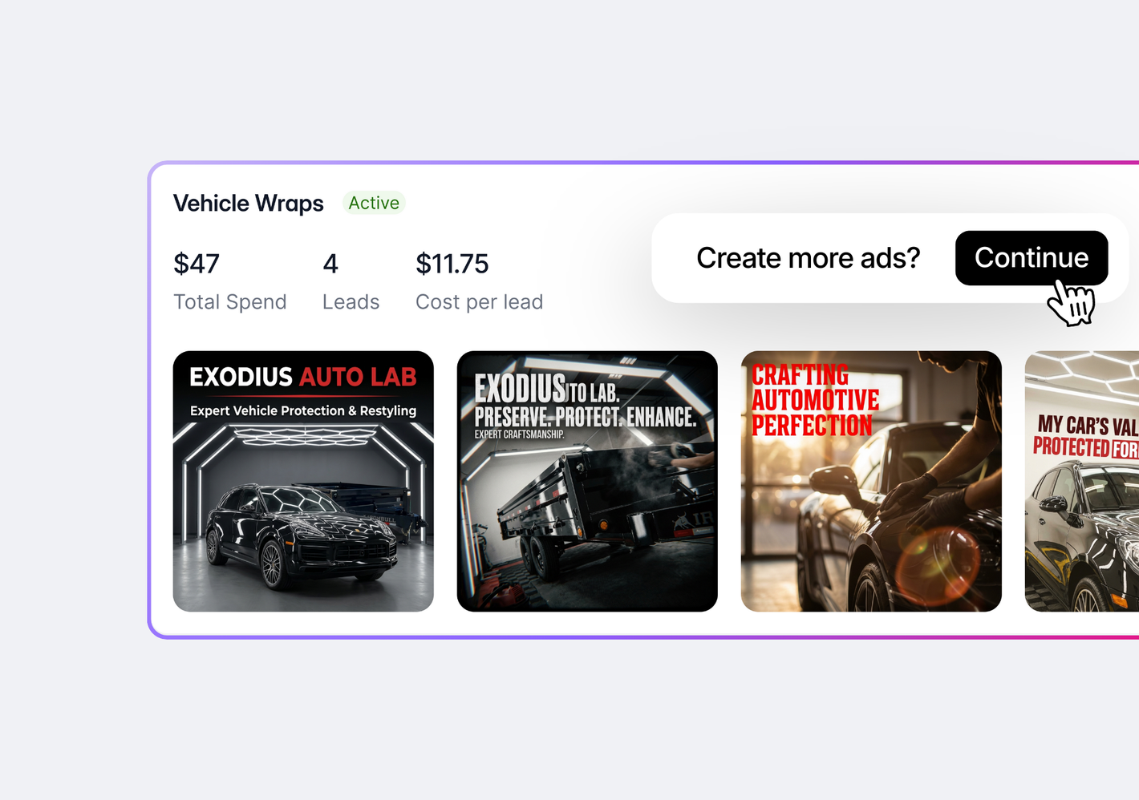
Task: Click the Expert Vehicle Protection & Restyling subtitle
Action: 303,410
